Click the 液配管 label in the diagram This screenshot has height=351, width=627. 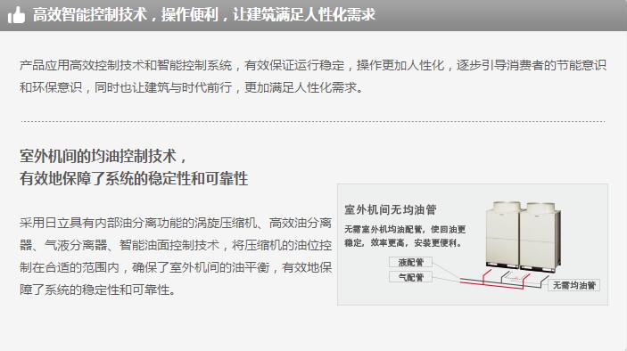pos(410,262)
